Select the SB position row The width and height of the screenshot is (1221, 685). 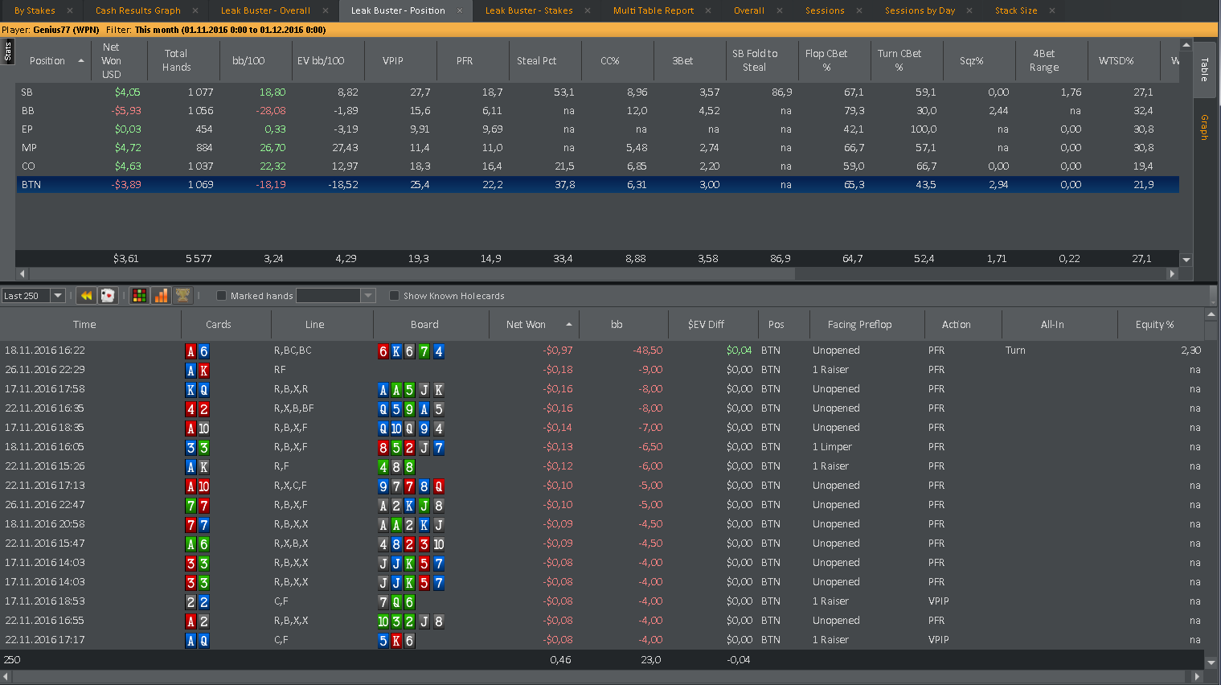click(597, 92)
